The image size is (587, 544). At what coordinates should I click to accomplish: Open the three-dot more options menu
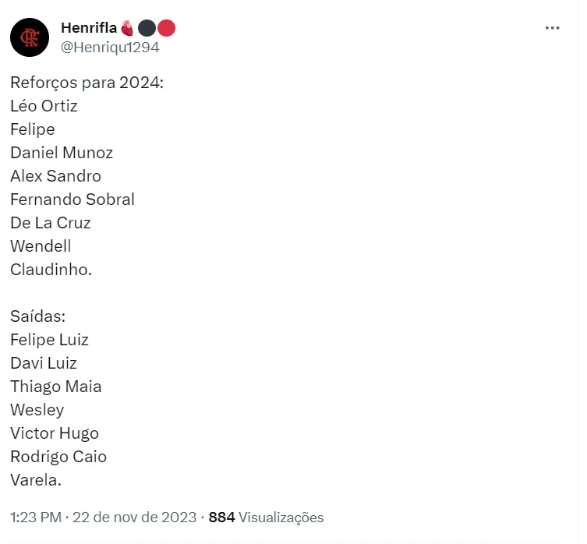point(552,28)
